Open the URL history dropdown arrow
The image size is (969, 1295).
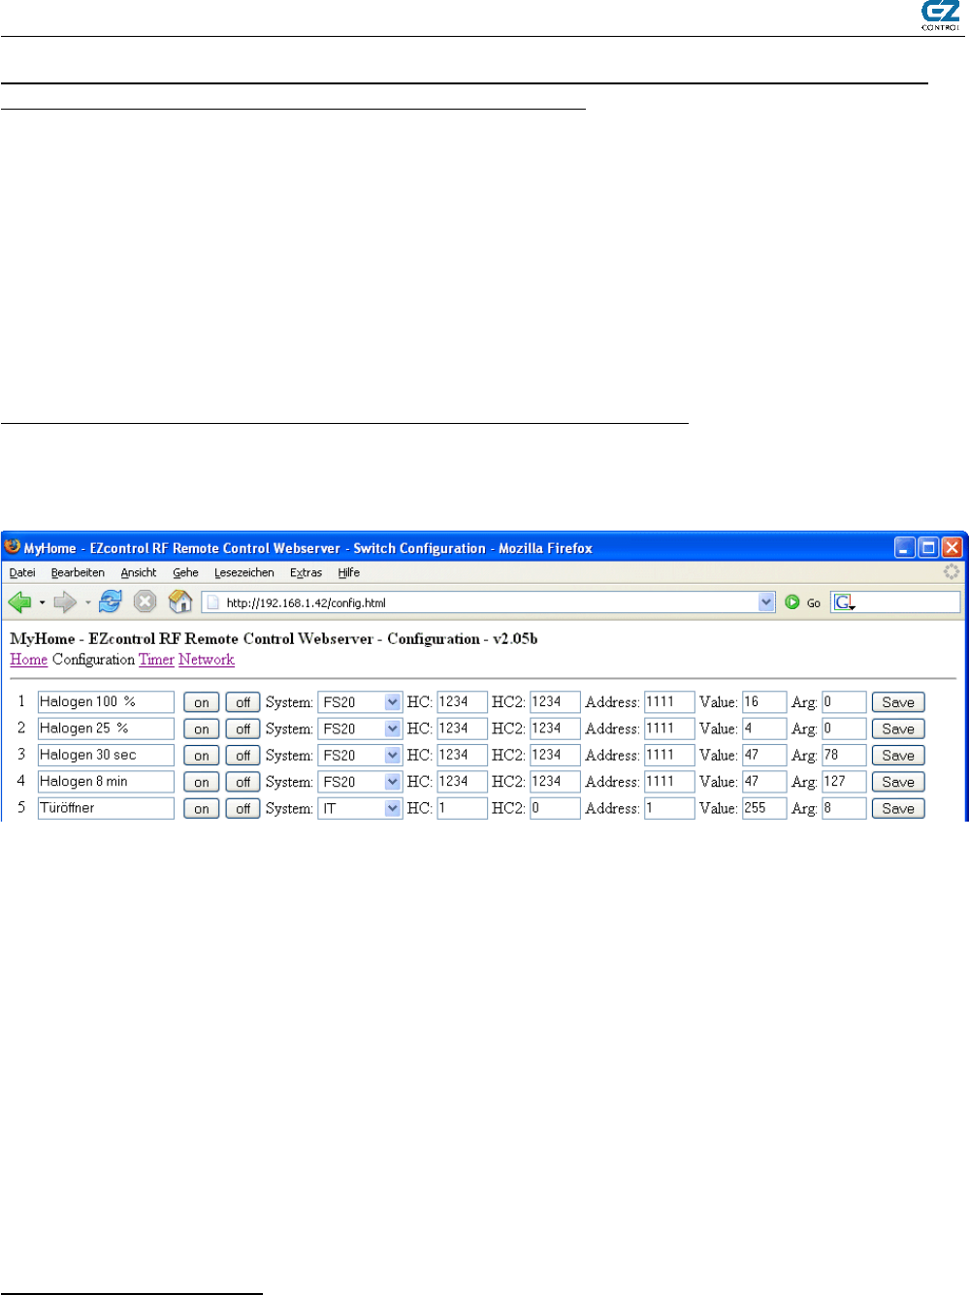[x=766, y=602]
